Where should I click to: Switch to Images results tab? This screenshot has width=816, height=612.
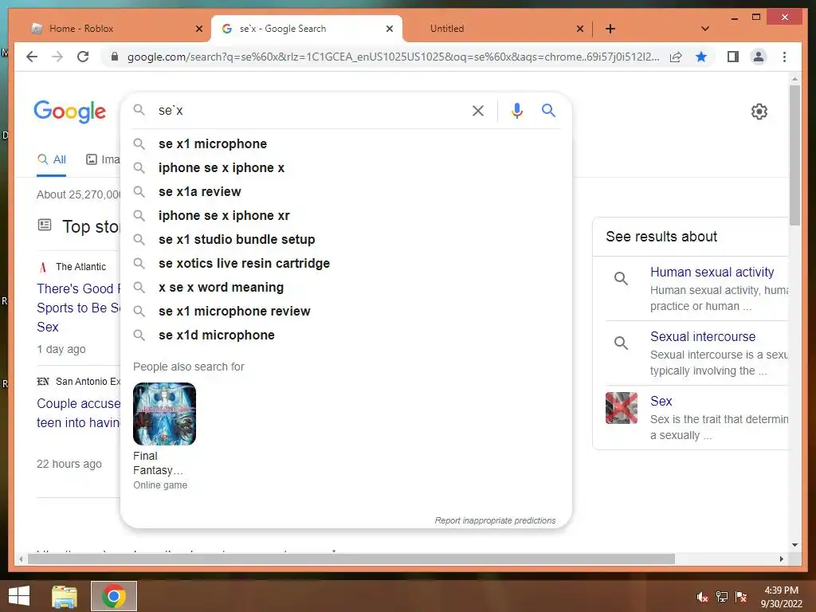pyautogui.click(x=103, y=159)
